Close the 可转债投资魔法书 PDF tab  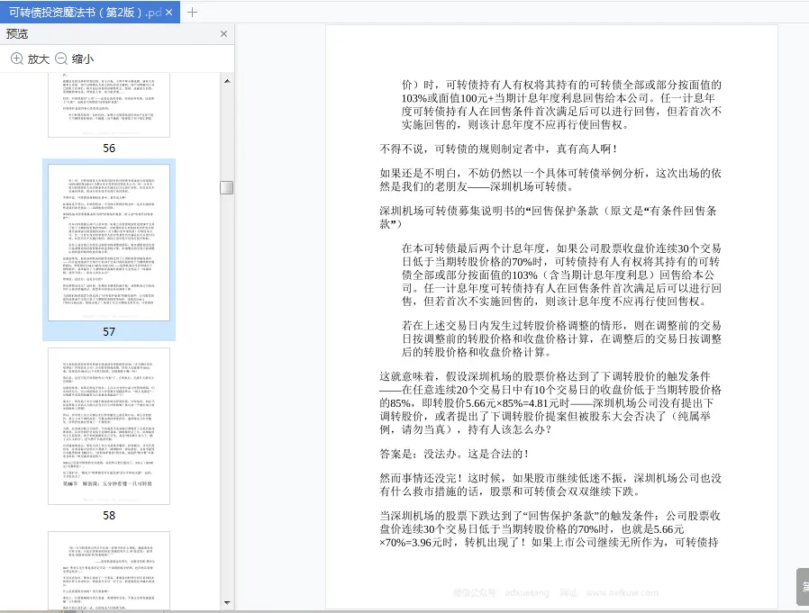(168, 13)
